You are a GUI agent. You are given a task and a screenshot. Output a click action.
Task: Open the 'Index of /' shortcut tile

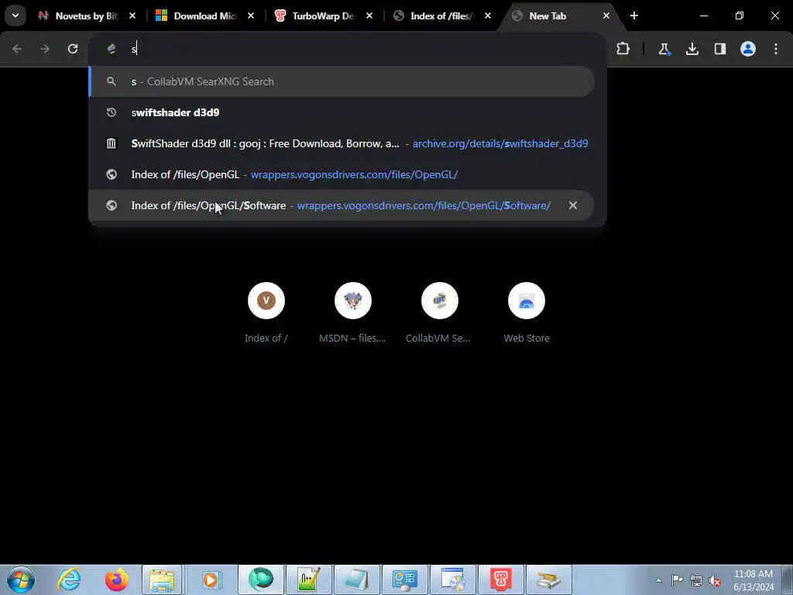pos(266,313)
